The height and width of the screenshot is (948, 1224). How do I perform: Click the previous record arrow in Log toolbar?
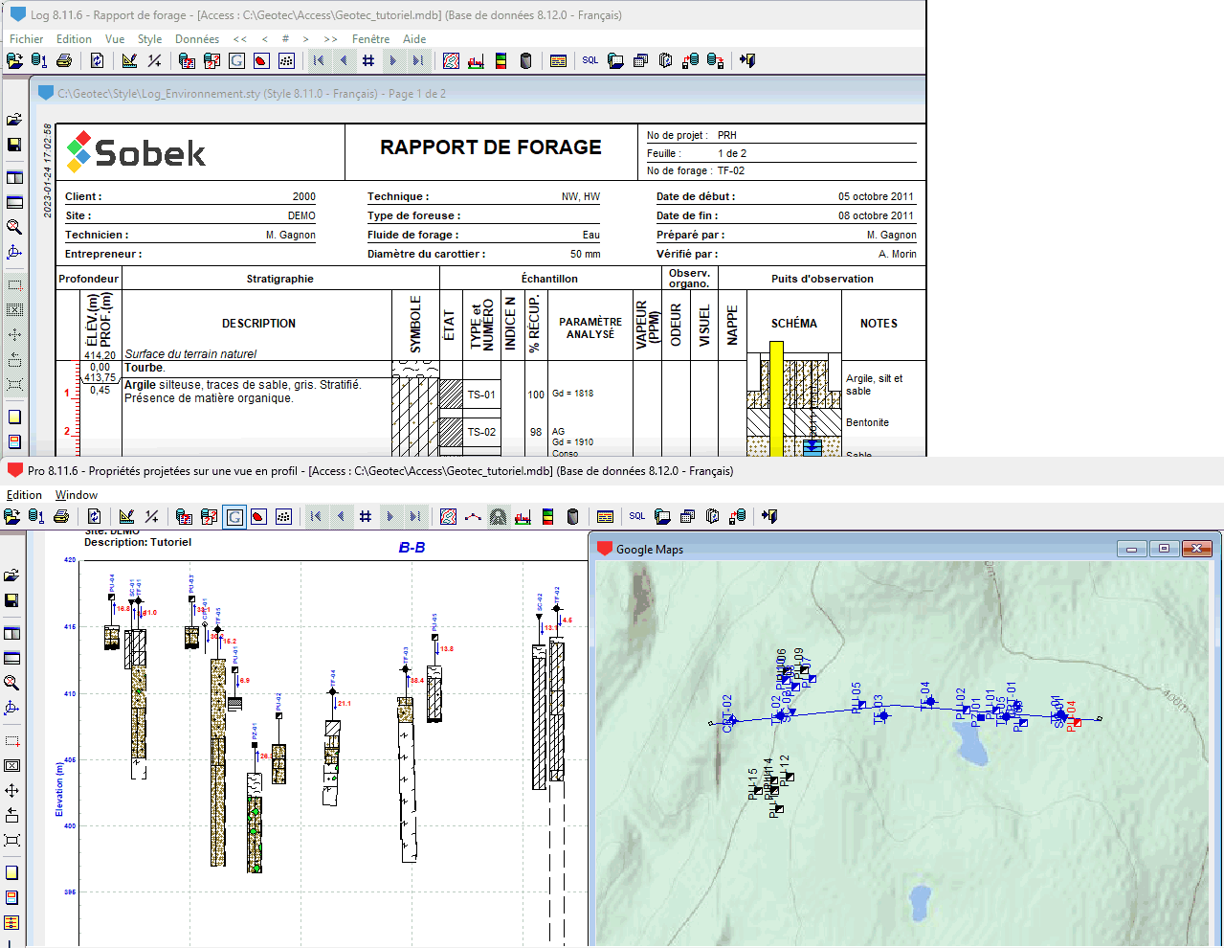(x=344, y=60)
